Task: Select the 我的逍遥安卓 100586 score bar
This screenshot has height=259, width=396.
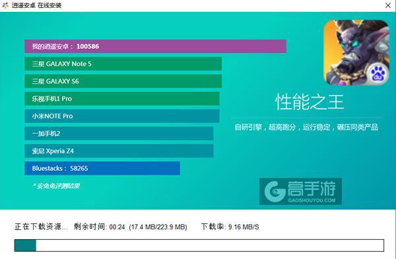Action: tap(155, 46)
